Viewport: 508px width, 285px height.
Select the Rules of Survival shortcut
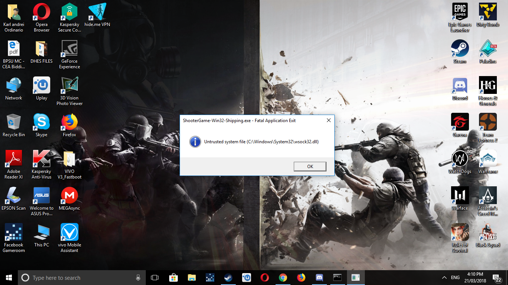pyautogui.click(x=460, y=238)
